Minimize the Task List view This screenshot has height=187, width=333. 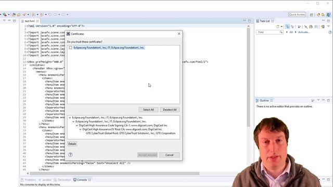pyautogui.click(x=323, y=21)
